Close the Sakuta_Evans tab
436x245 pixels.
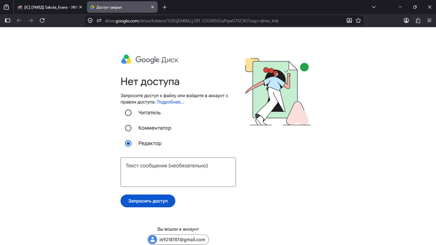coord(80,7)
